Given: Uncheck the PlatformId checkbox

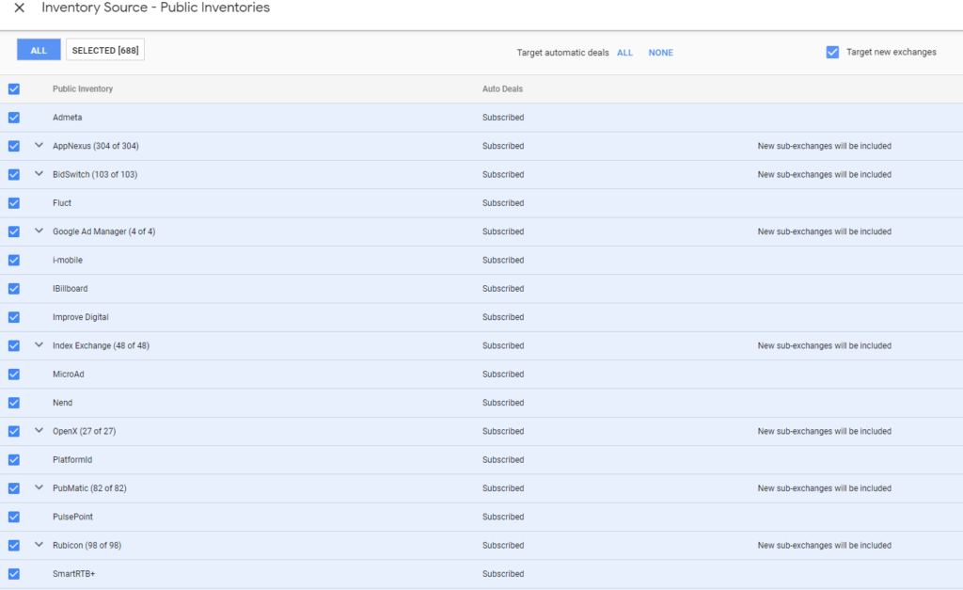Looking at the screenshot, I should pyautogui.click(x=14, y=460).
